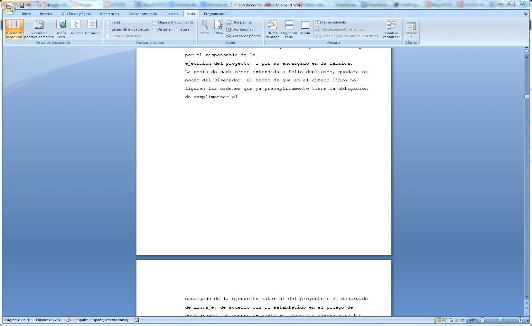This screenshot has width=532, height=326.
Task: Click the scrollbar up arrow
Action: [526, 57]
